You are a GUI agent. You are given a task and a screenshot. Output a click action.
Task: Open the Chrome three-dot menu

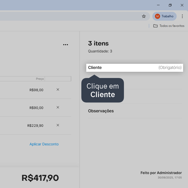[x=182, y=16]
